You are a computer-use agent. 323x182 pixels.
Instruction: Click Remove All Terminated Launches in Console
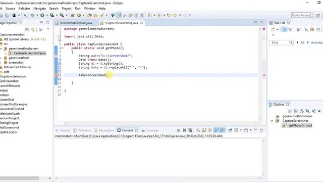(x=190, y=130)
